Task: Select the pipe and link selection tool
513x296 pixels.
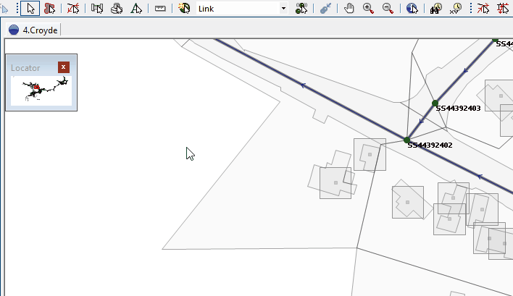Action: [97, 9]
